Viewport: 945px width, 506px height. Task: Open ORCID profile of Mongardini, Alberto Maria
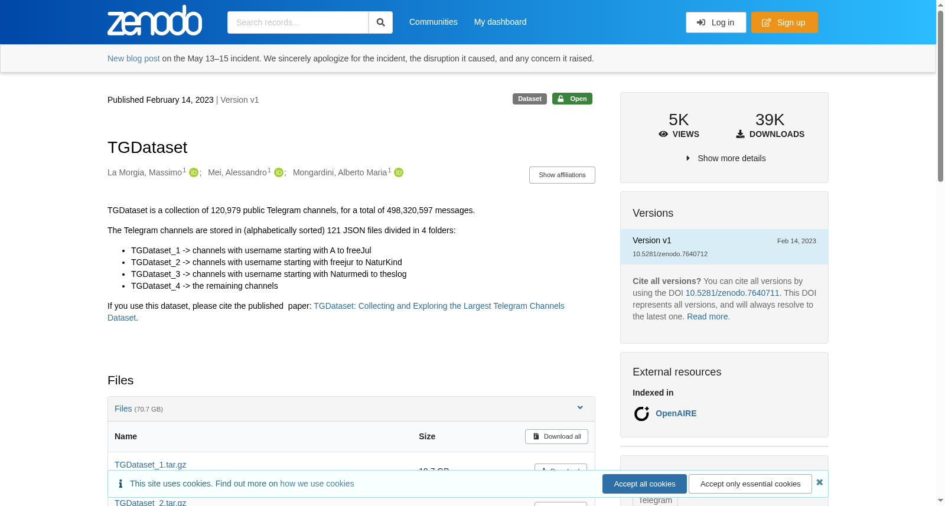399,172
